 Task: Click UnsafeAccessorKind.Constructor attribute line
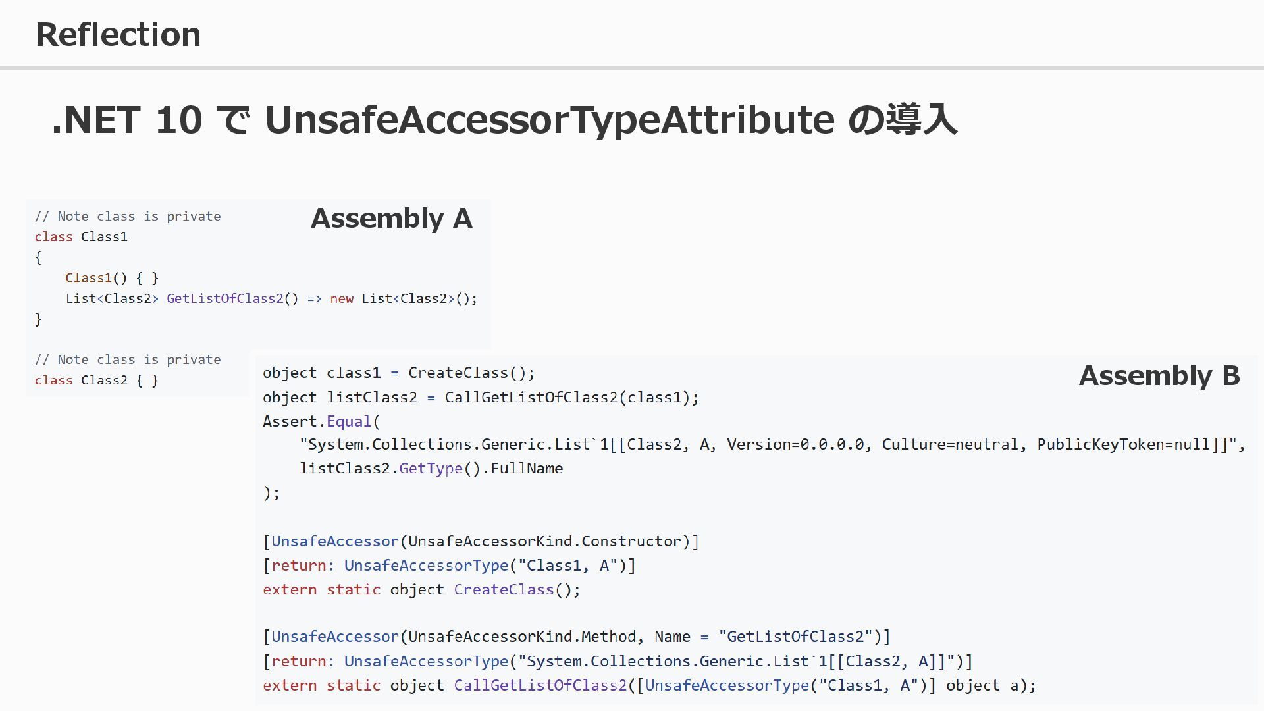pos(481,541)
